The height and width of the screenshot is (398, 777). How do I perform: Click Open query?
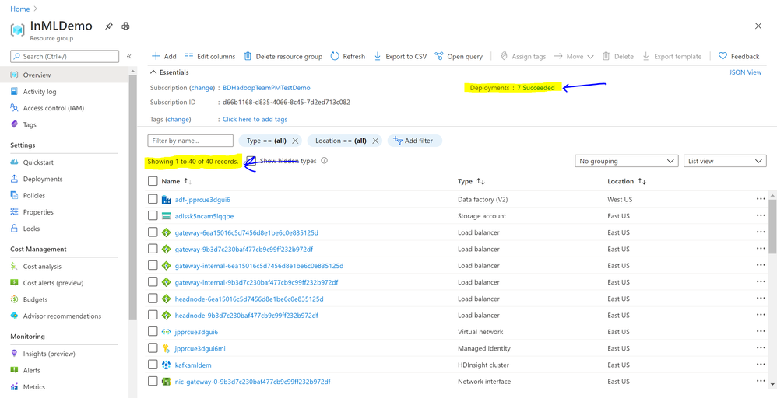click(x=459, y=57)
